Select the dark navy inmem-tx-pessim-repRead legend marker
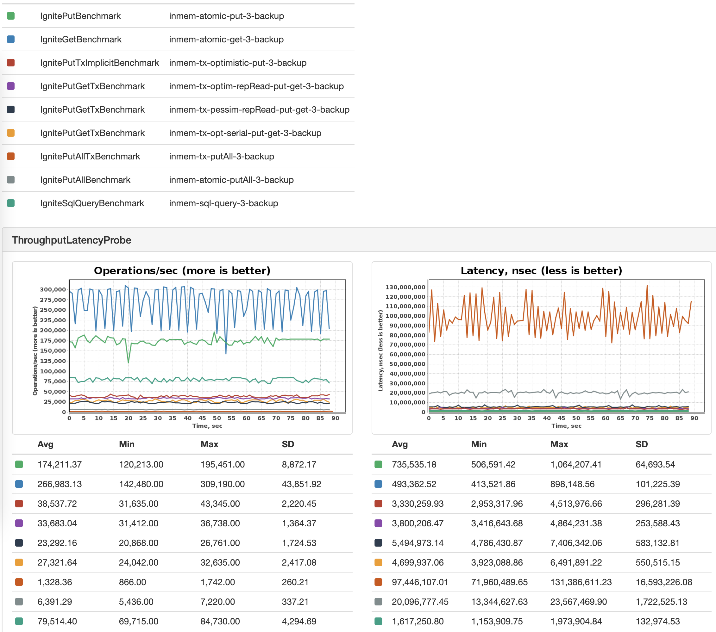The image size is (716, 632). coord(11,109)
